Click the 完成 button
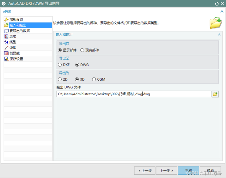This screenshot has width=226, height=178. point(188,171)
